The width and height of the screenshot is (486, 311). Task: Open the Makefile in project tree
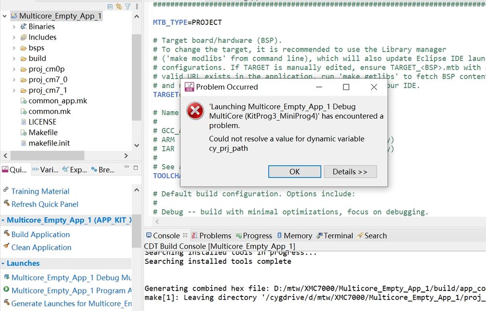[43, 132]
